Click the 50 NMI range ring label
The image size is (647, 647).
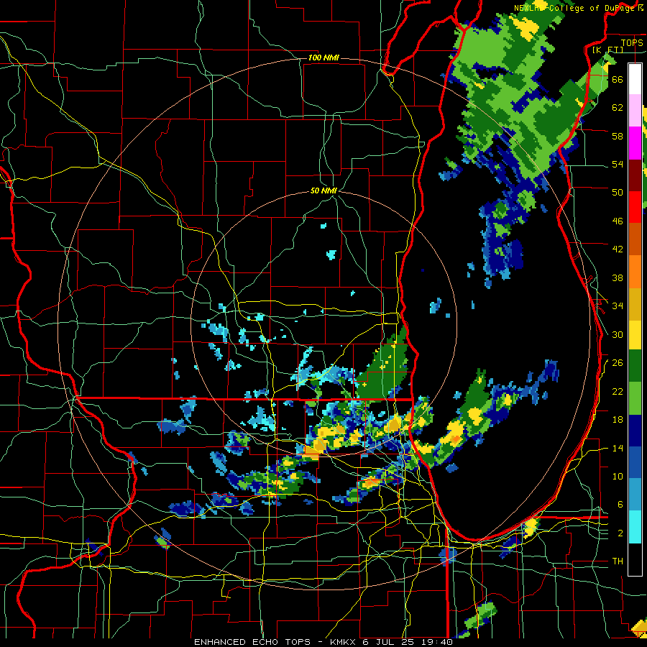tap(323, 191)
